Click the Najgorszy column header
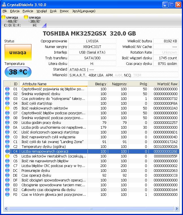 tap(118, 84)
